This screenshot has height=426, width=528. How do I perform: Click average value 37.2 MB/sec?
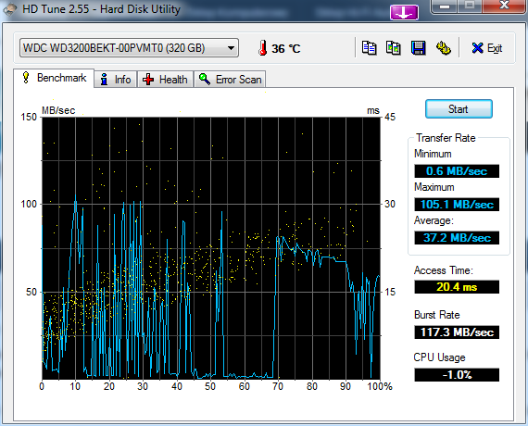pos(457,238)
